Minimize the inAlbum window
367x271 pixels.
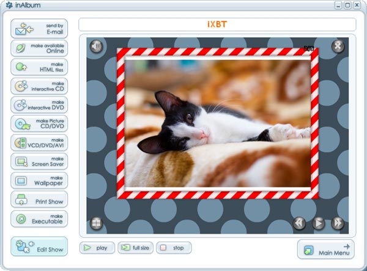pyautogui.click(x=338, y=5)
